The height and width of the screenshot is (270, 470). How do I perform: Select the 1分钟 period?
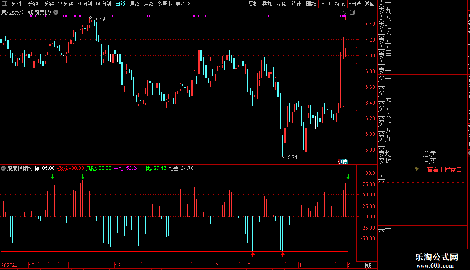tap(32, 4)
